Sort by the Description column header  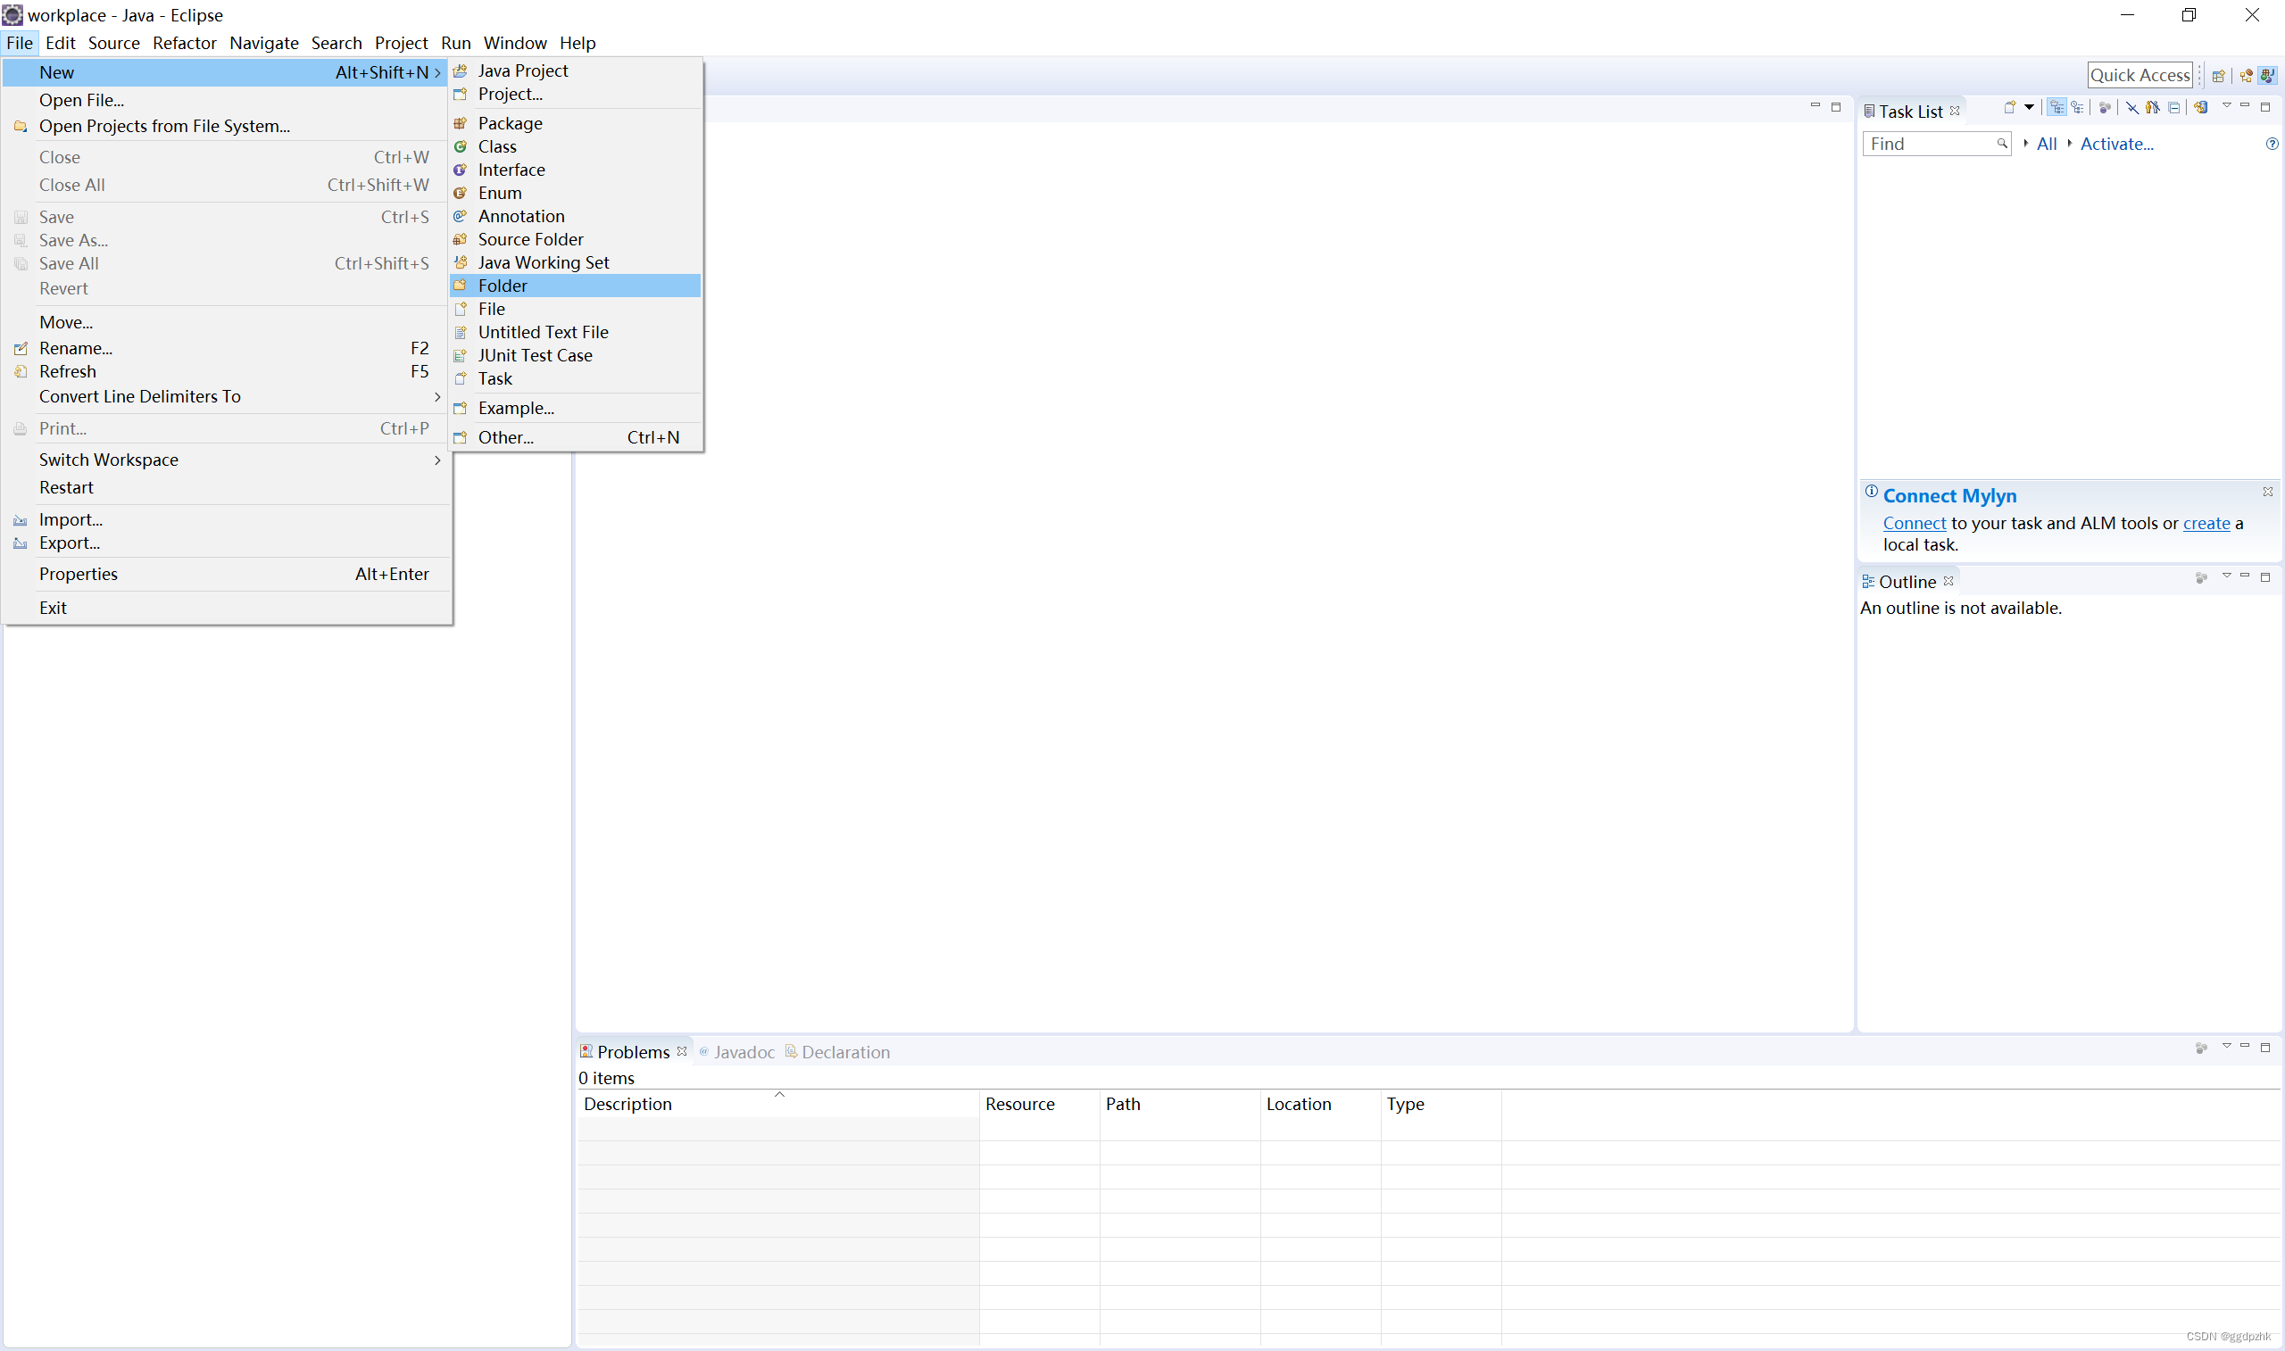778,1104
